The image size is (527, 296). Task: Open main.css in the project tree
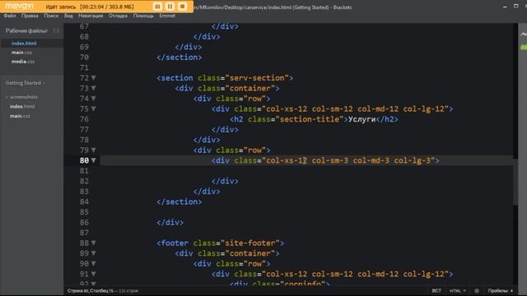click(x=20, y=116)
